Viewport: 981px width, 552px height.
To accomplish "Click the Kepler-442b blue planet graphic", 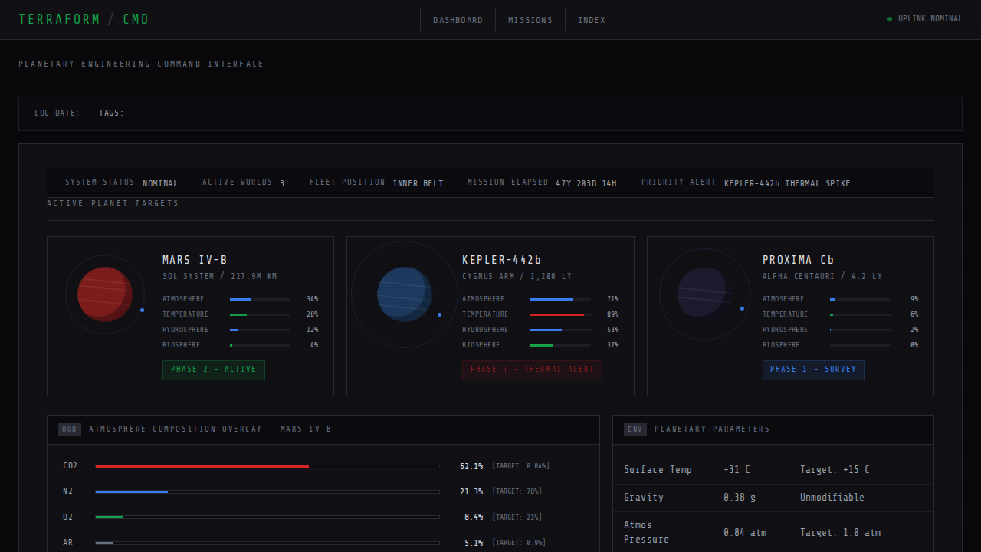I will [405, 294].
